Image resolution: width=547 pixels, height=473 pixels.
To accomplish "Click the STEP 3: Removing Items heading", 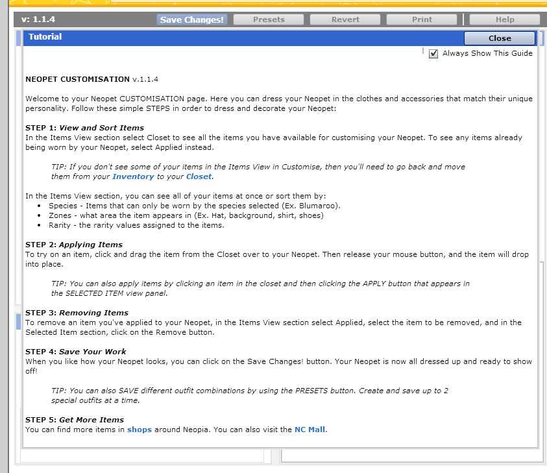I will point(77,313).
